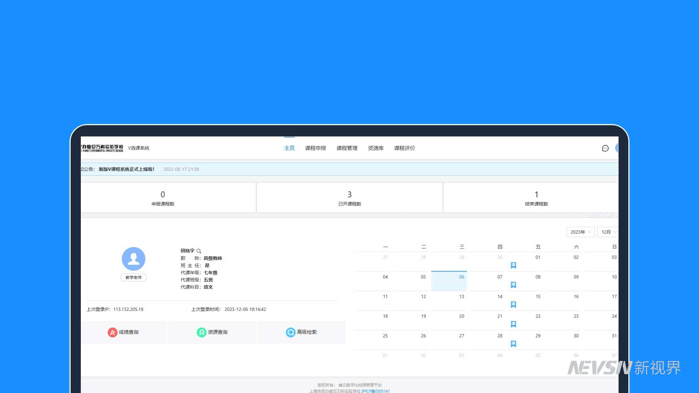The height and width of the screenshot is (393, 699).
Task: Click the course bookmark icon under date 30
Action: pyautogui.click(x=513, y=265)
